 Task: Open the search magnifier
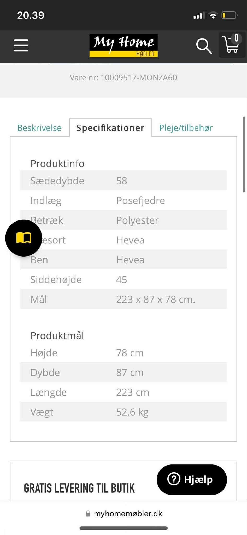(x=204, y=46)
